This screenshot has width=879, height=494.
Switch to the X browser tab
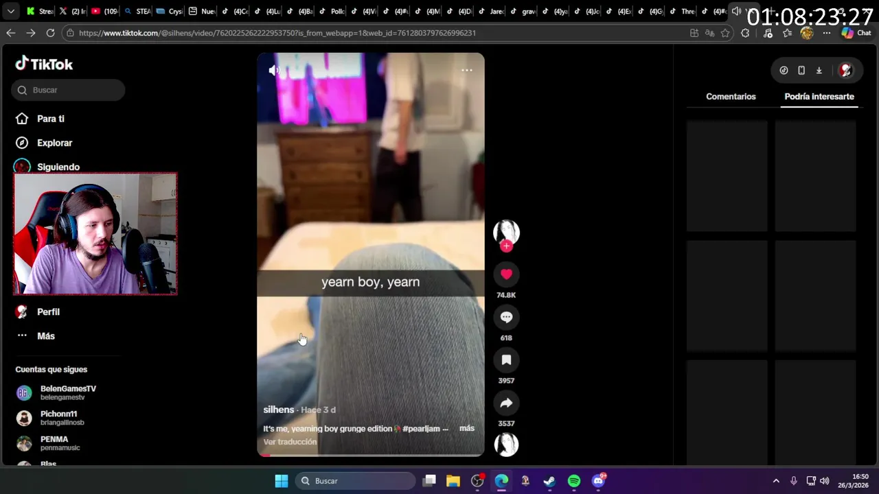click(72, 12)
